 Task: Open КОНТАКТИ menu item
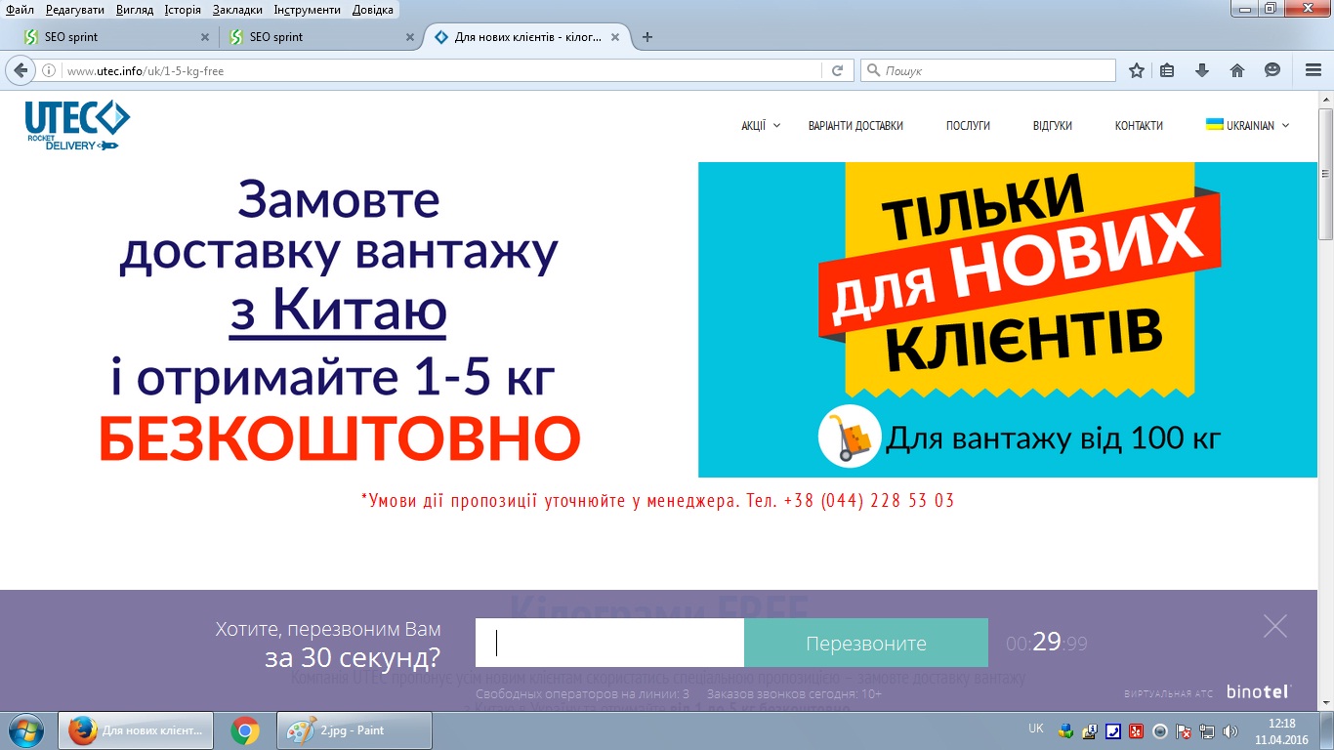pos(1139,125)
